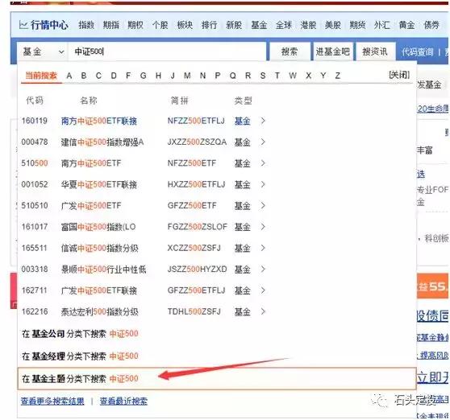The image size is (450, 420).
Task: Select the 排行 menu item
Action: (209, 25)
